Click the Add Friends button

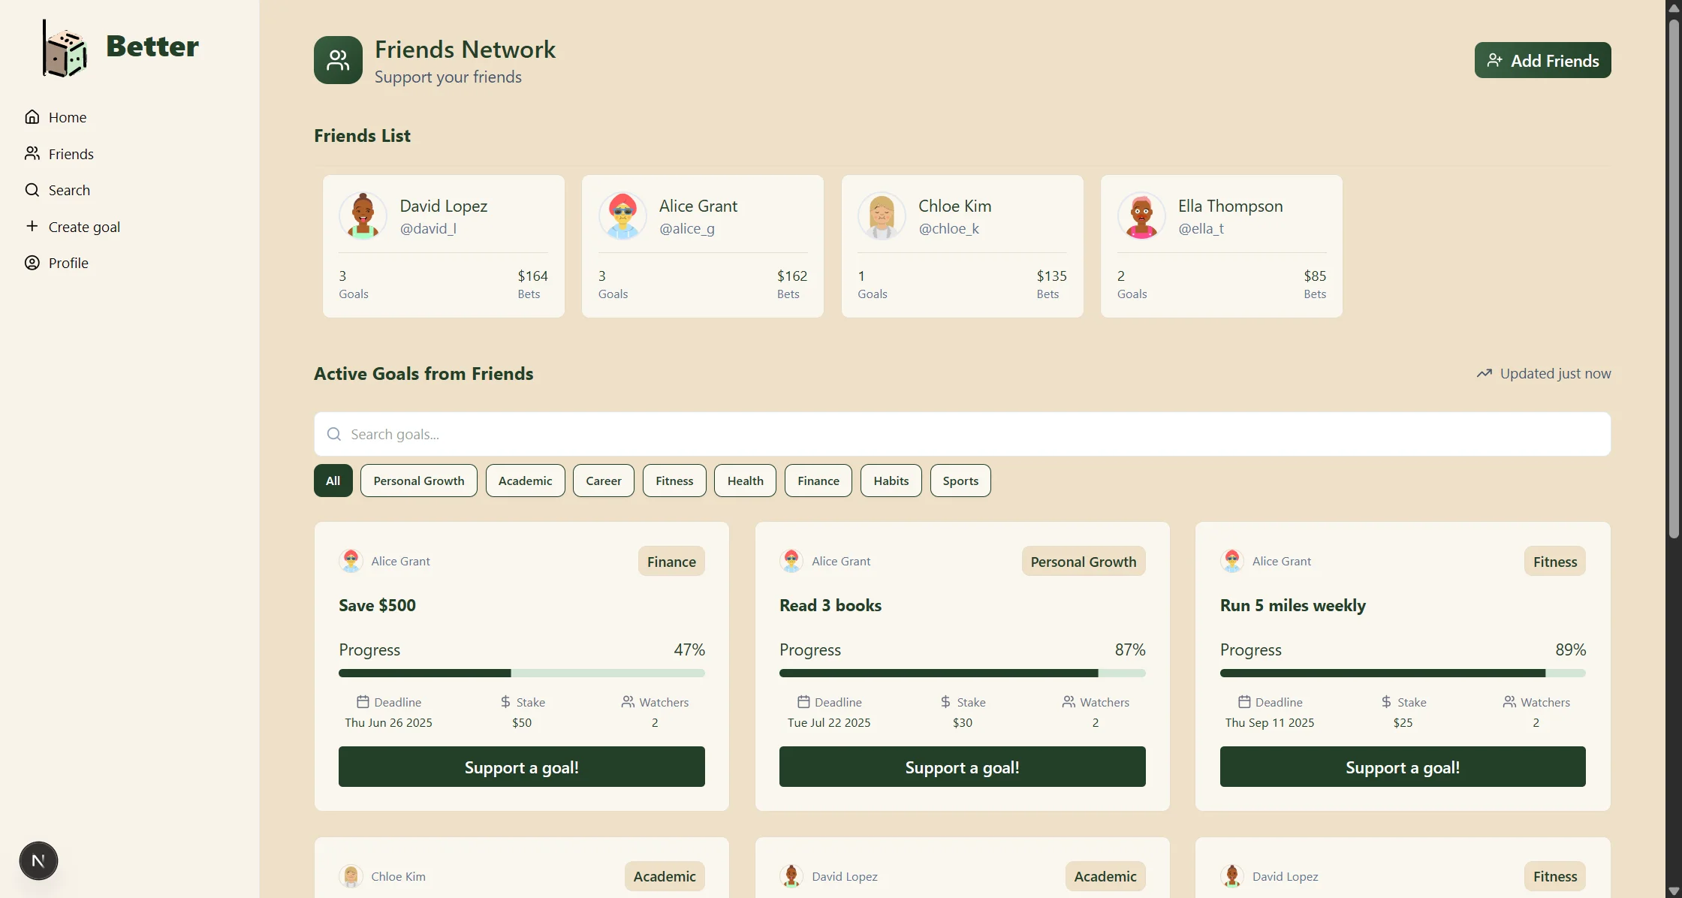pos(1542,60)
